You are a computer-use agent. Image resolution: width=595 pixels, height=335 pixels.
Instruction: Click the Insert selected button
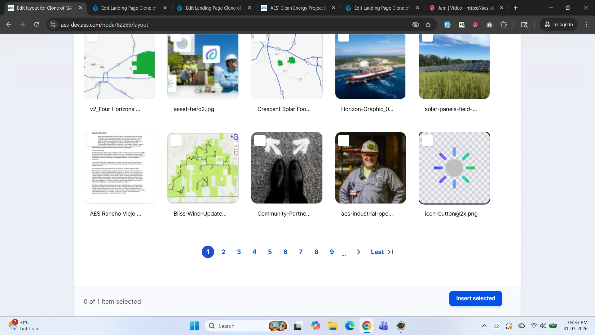[475, 298]
